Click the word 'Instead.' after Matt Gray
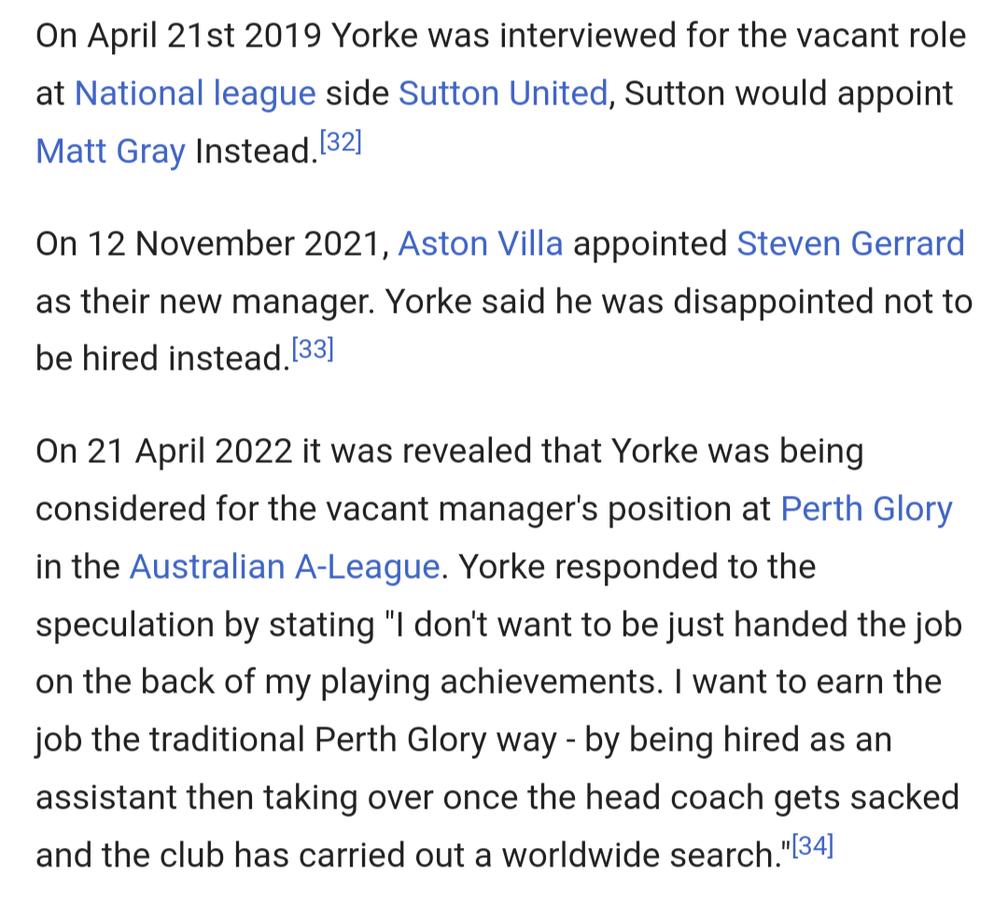The width and height of the screenshot is (1008, 903). (x=256, y=152)
